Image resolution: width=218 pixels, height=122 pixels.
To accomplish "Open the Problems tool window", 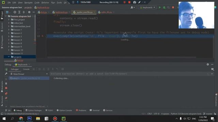I will pos(81,110).
